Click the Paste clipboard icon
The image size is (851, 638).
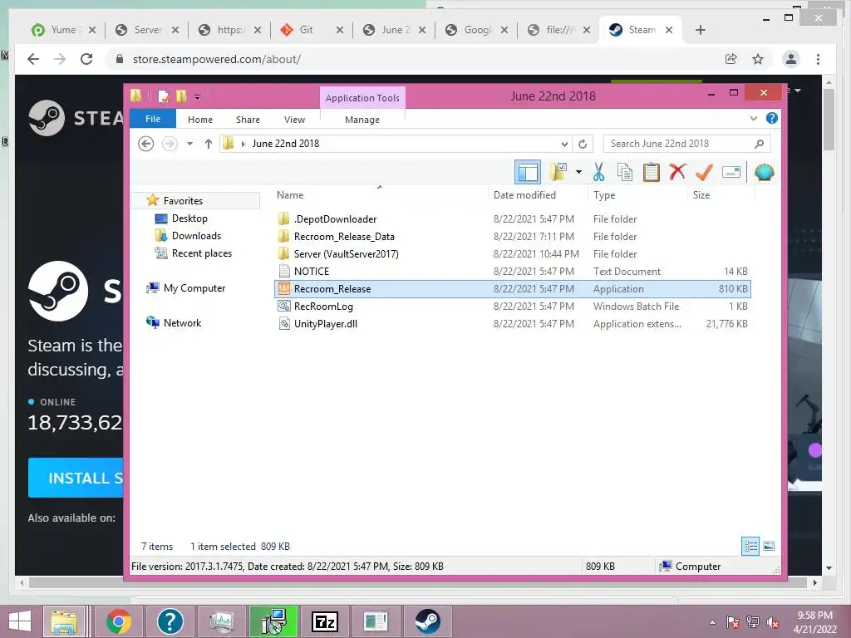click(651, 173)
